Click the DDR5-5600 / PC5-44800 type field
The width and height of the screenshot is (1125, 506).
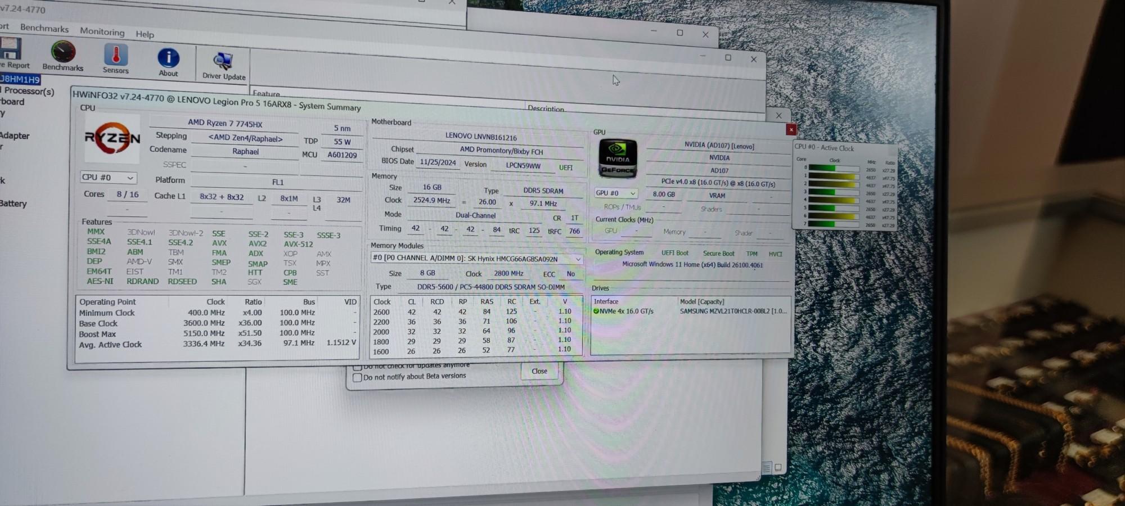point(491,287)
